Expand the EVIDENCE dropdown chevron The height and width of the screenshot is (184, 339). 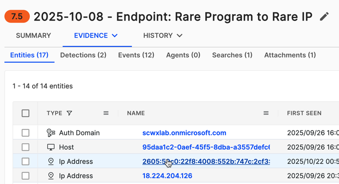[x=115, y=35]
